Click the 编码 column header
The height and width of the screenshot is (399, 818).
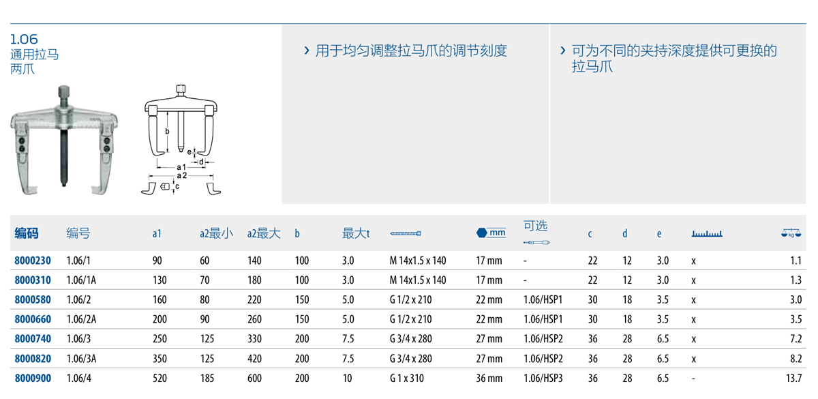pos(27,234)
